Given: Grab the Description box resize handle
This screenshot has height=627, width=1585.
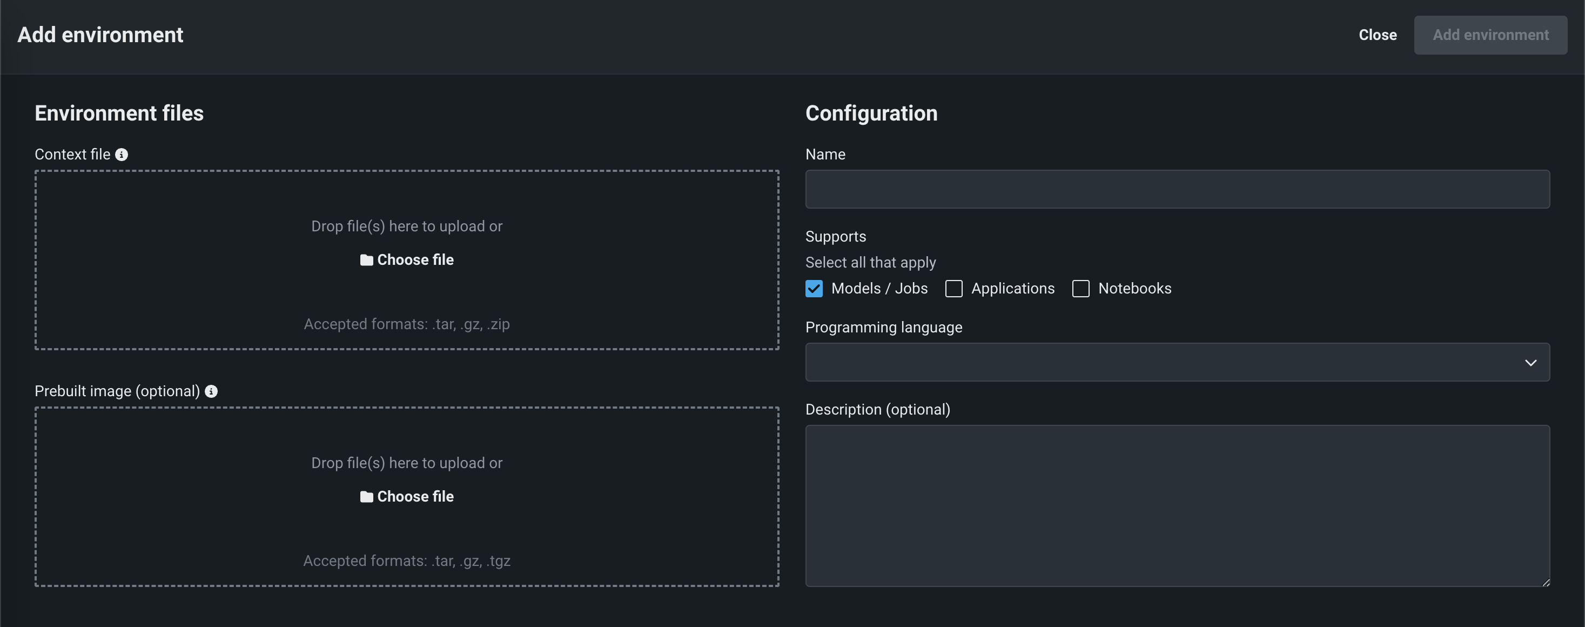Looking at the screenshot, I should click(1546, 582).
